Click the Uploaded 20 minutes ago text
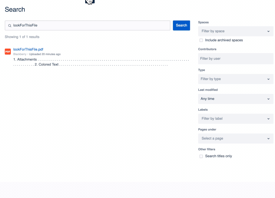This screenshot has width=275, height=198. click(x=45, y=54)
